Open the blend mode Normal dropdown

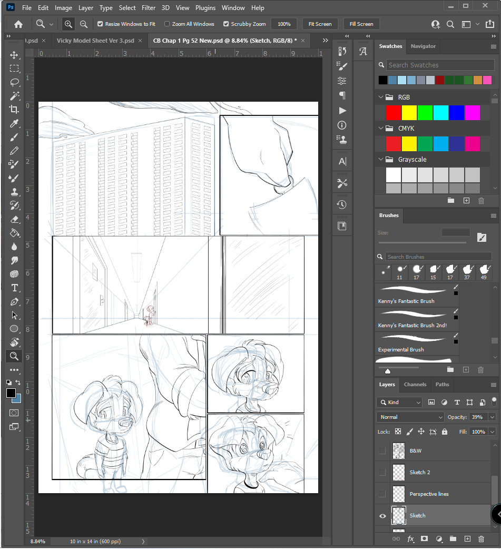click(x=410, y=417)
